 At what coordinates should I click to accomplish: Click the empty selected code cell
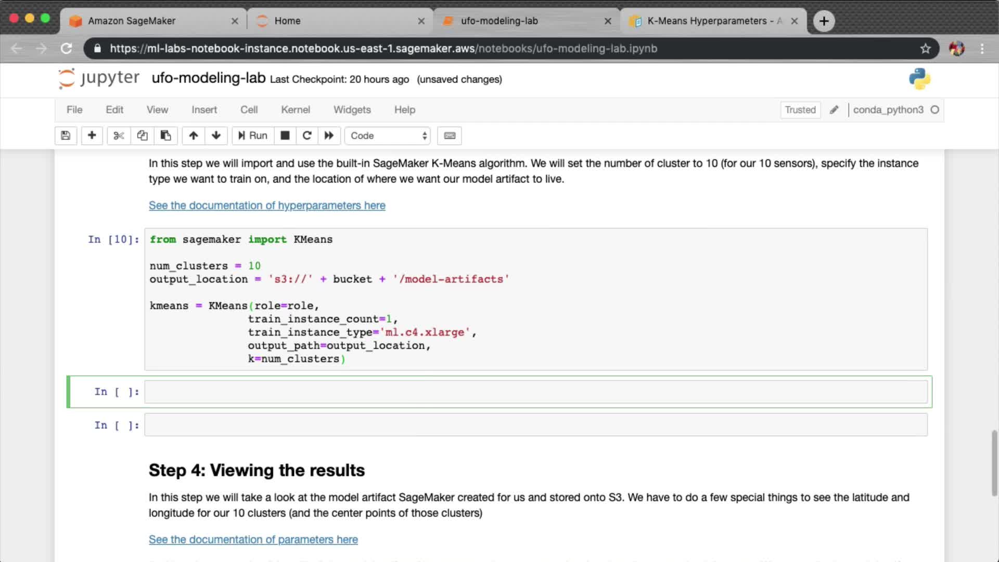click(535, 392)
